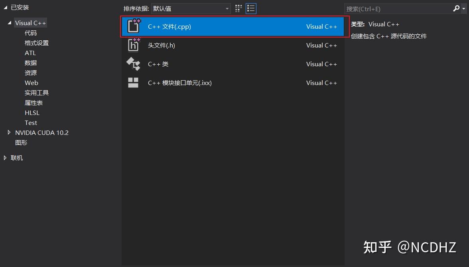Click the 头文件(.h) header template icon
This screenshot has width=469, height=267.
coord(133,45)
